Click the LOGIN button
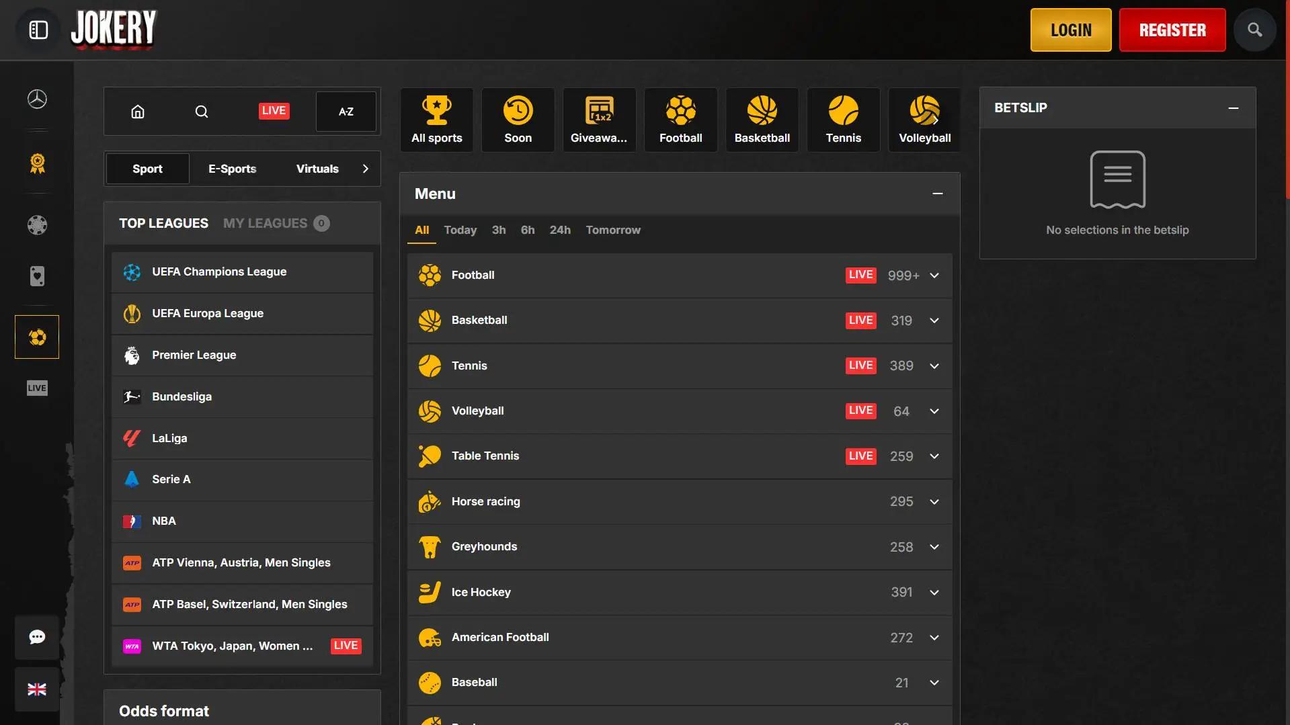 click(x=1070, y=30)
